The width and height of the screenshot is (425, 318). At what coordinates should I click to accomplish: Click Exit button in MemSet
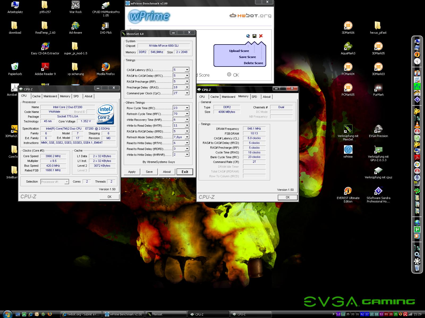185,172
